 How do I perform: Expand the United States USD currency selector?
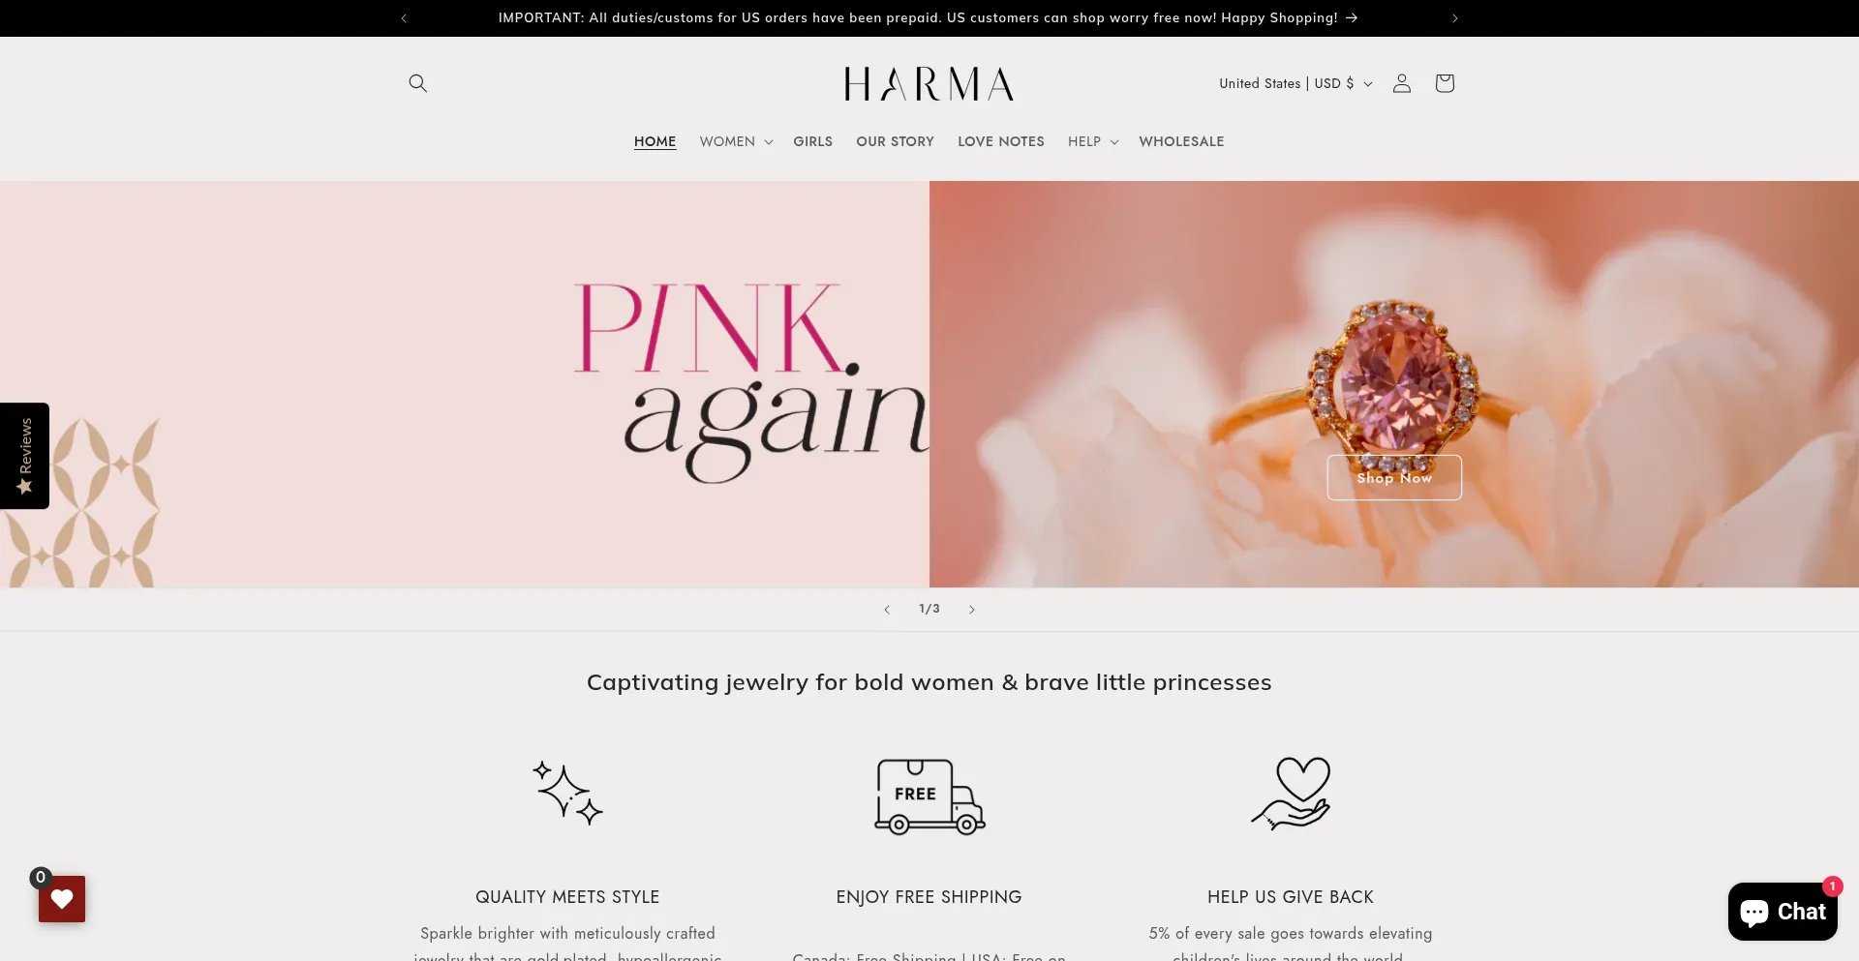(1295, 83)
